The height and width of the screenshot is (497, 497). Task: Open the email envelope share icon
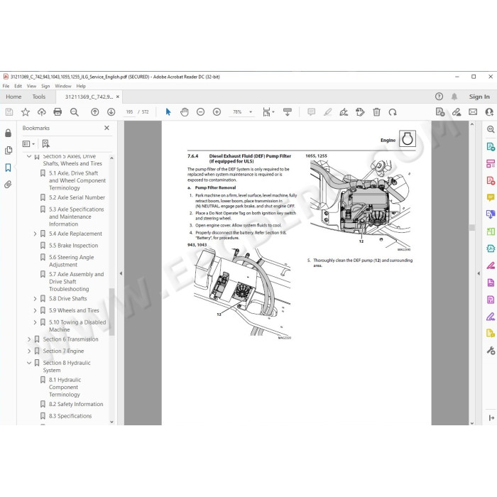pyautogui.click(x=473, y=112)
